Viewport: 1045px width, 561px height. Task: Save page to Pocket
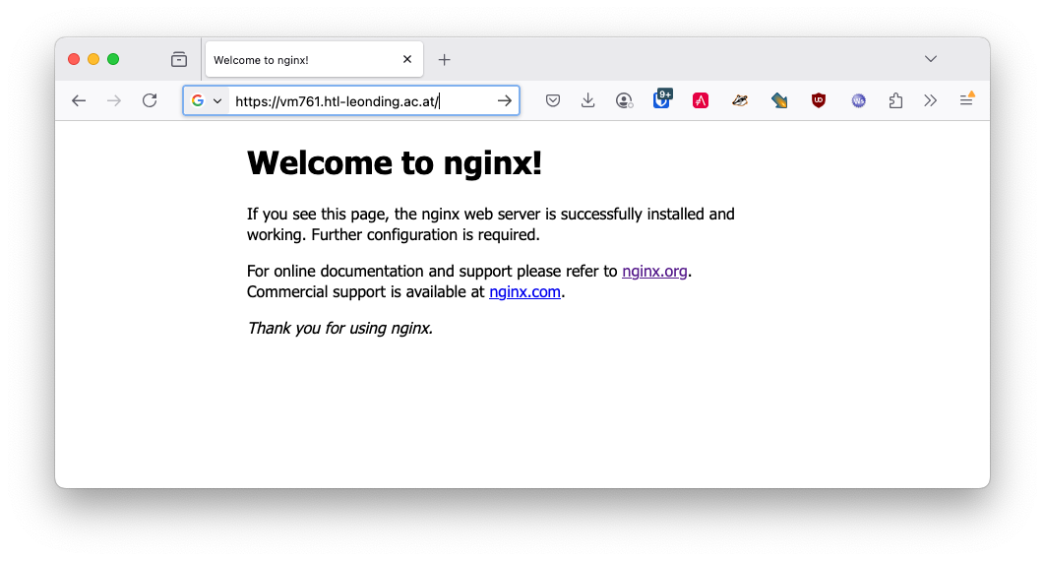click(x=552, y=100)
